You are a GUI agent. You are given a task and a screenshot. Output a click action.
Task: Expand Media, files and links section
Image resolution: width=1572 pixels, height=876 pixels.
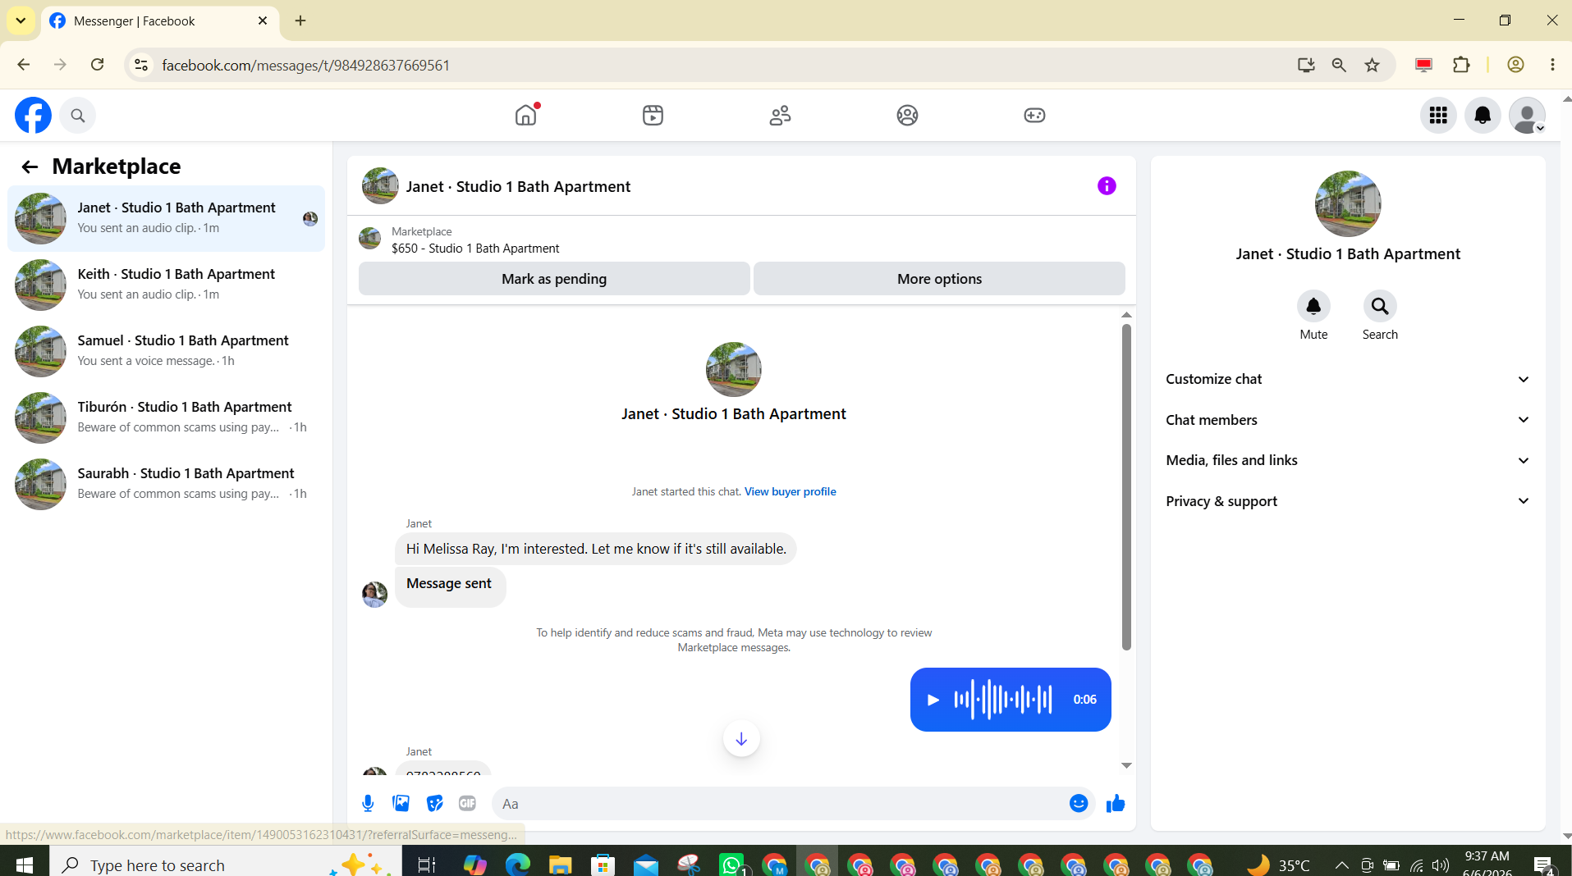pyautogui.click(x=1348, y=460)
